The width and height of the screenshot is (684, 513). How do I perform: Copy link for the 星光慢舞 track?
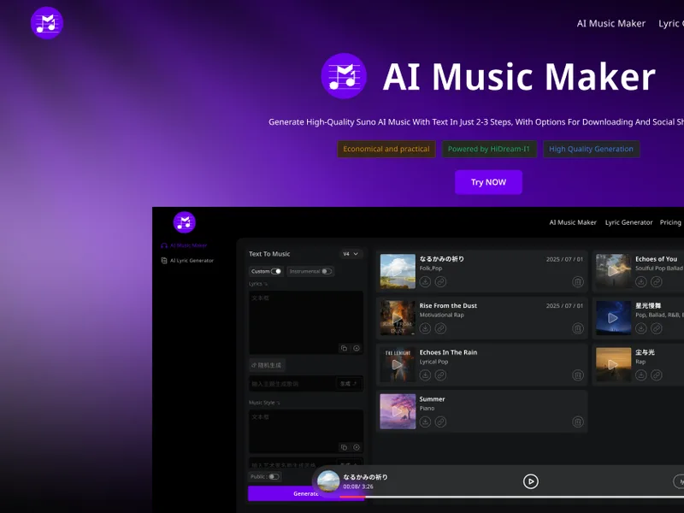[657, 328]
